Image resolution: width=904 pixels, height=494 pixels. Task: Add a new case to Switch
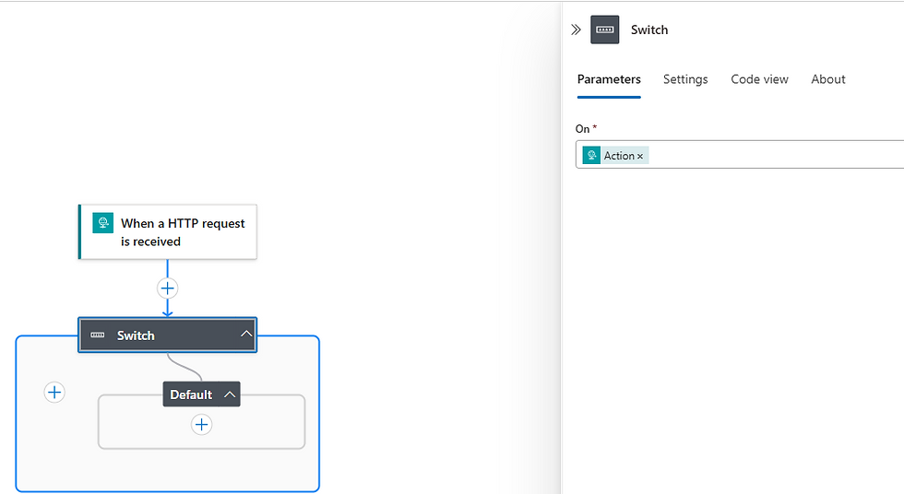(54, 392)
